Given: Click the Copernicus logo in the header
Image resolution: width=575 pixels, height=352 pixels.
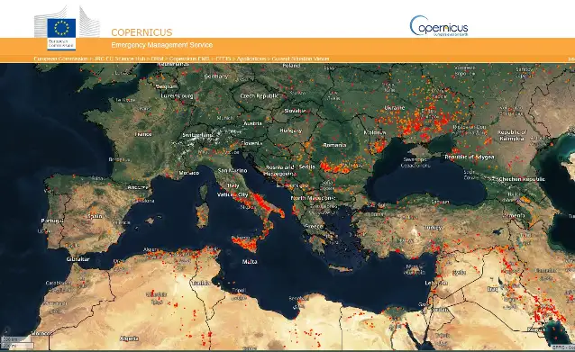Looking at the screenshot, I should coord(439,25).
